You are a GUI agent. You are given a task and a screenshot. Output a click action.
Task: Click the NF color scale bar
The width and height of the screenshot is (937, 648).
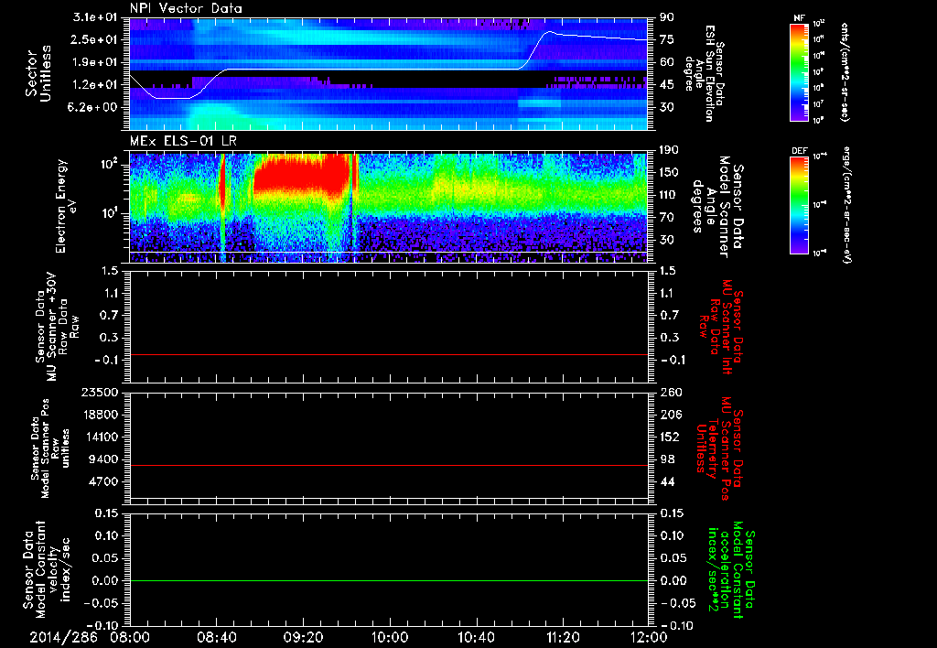tap(799, 72)
